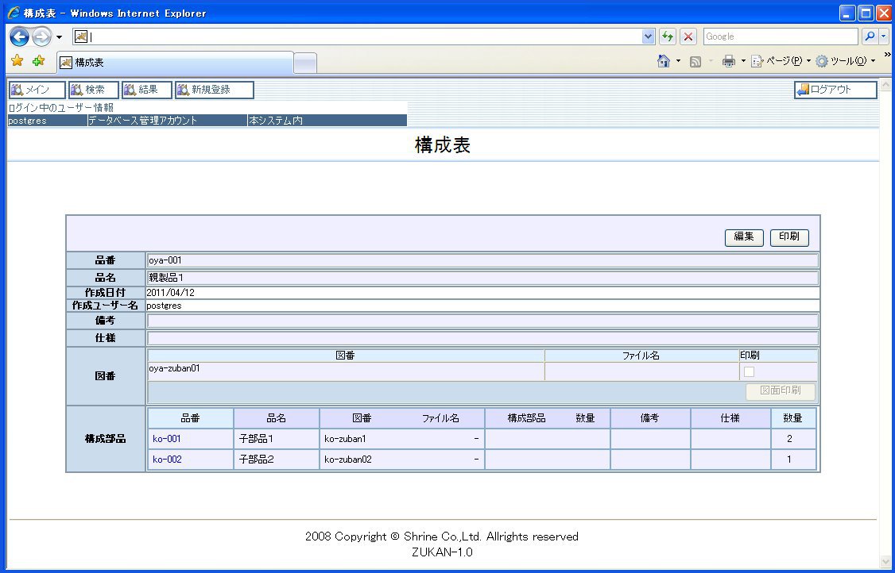Click the RSS feeds icon
Image resolution: width=895 pixels, height=573 pixels.
point(695,61)
